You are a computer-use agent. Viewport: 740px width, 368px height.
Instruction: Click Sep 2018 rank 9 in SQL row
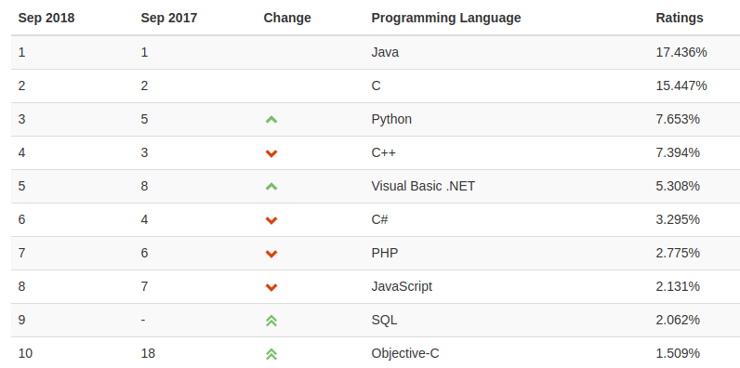tap(21, 321)
